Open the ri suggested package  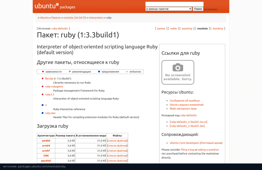[x=46, y=105]
